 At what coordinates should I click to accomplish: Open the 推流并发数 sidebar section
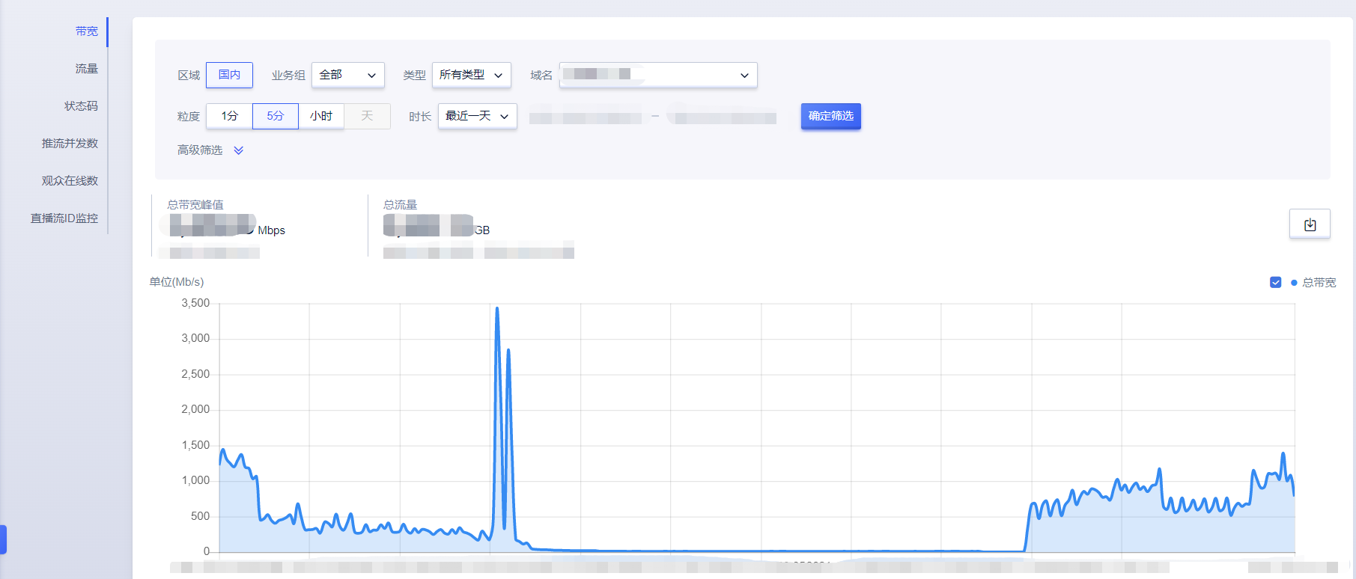coord(70,144)
